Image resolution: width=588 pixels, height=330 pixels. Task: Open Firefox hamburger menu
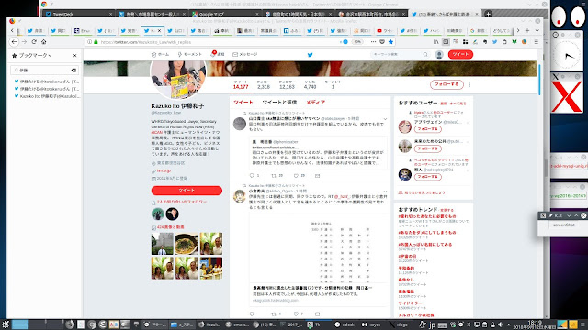(x=537, y=42)
